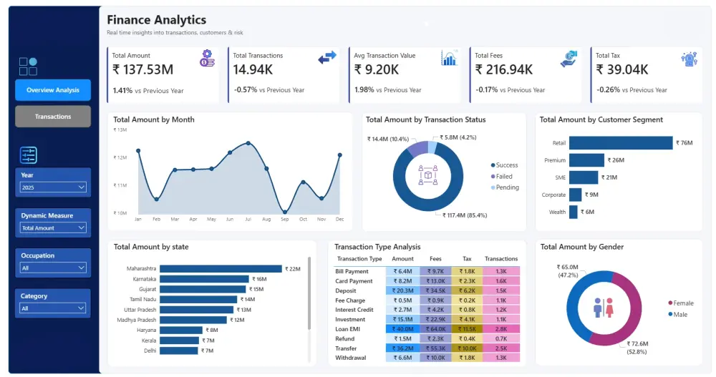
Task: Click the filter sliders icon in sidebar
Action: tap(29, 155)
